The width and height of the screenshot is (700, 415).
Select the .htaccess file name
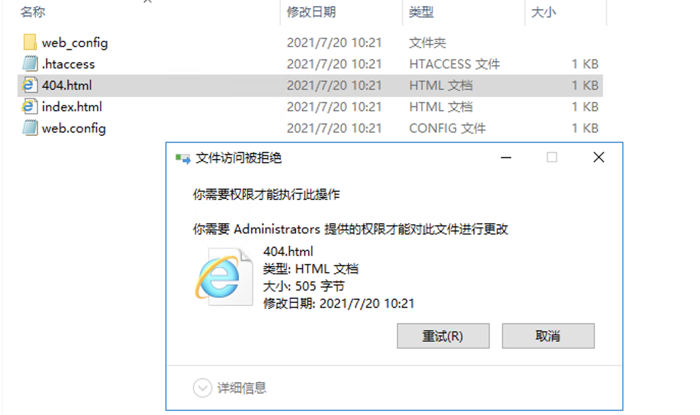[68, 64]
